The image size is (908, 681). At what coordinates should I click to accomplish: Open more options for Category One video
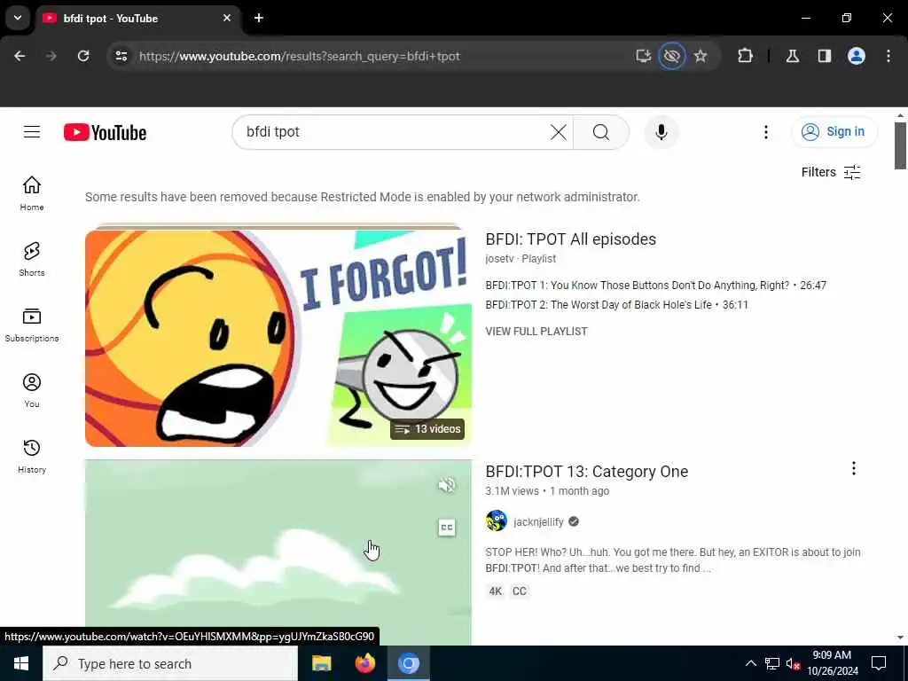click(853, 468)
